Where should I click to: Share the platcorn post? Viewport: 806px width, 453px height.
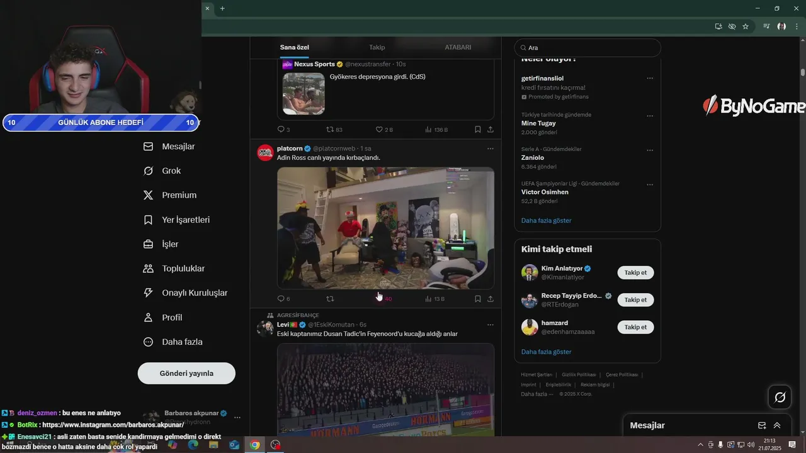(491, 299)
